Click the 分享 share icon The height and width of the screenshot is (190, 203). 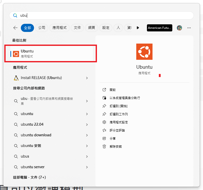104,138
